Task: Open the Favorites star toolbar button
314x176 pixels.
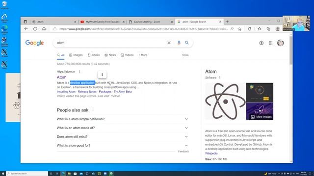Action: (260, 29)
